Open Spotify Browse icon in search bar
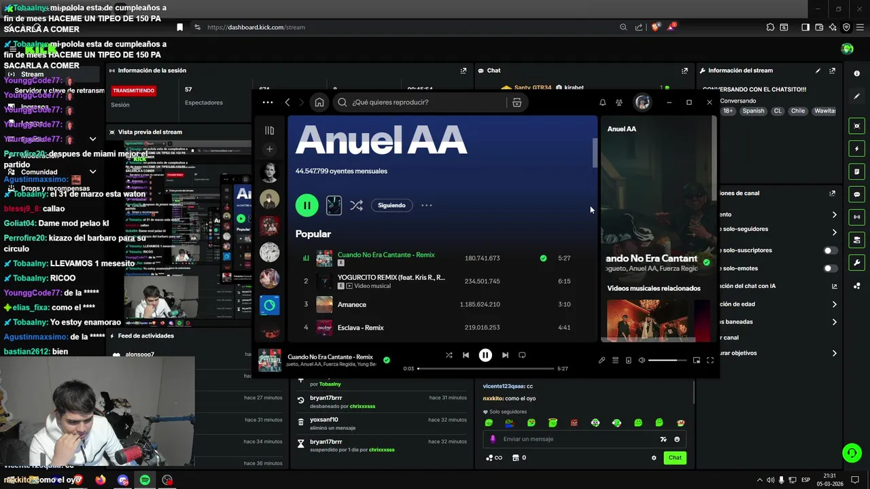This screenshot has width=870, height=489. [x=517, y=102]
